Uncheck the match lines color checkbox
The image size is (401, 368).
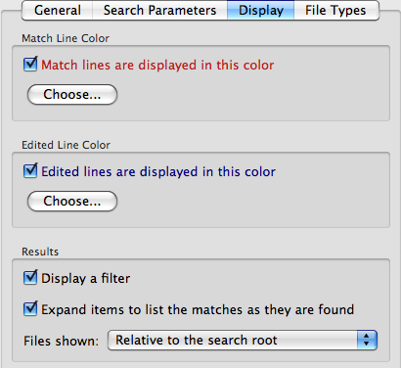[x=30, y=64]
